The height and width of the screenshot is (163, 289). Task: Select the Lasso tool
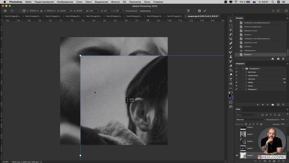click(231, 30)
